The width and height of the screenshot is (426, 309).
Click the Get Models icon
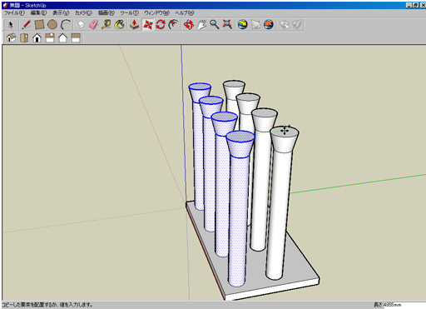pyautogui.click(x=284, y=25)
